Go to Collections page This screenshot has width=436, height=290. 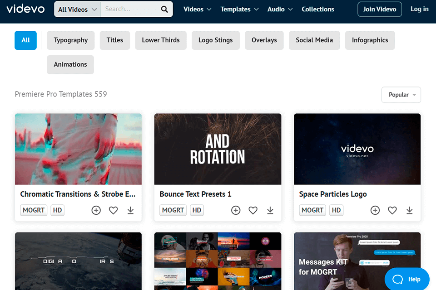pos(318,9)
